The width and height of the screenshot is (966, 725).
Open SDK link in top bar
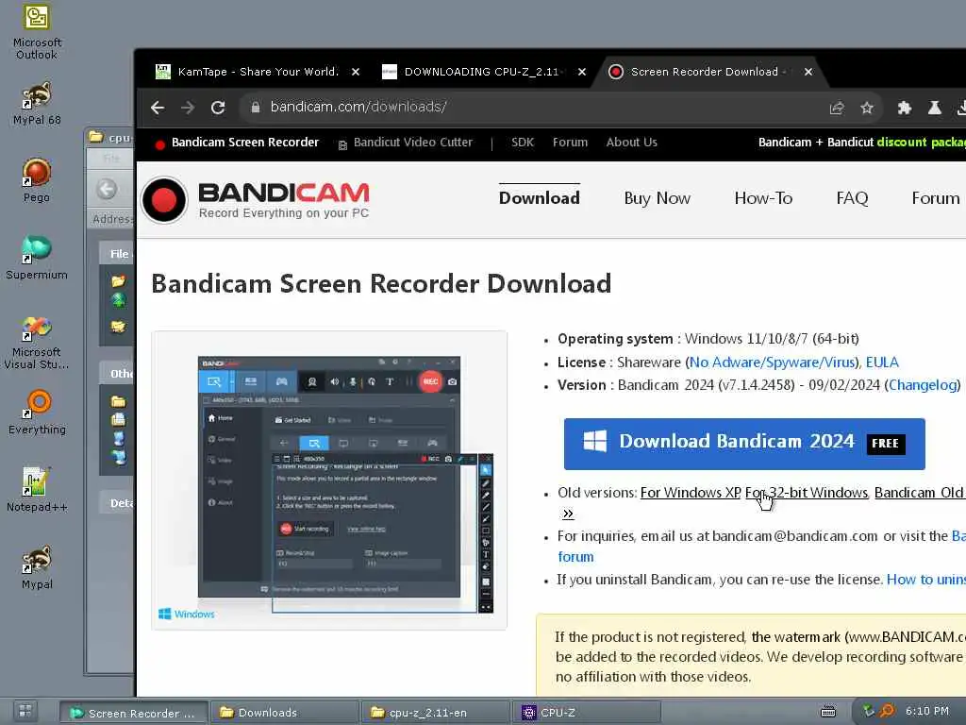[x=523, y=143]
